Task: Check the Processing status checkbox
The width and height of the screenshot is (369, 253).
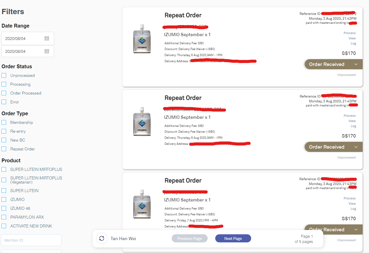Action: tap(4, 84)
